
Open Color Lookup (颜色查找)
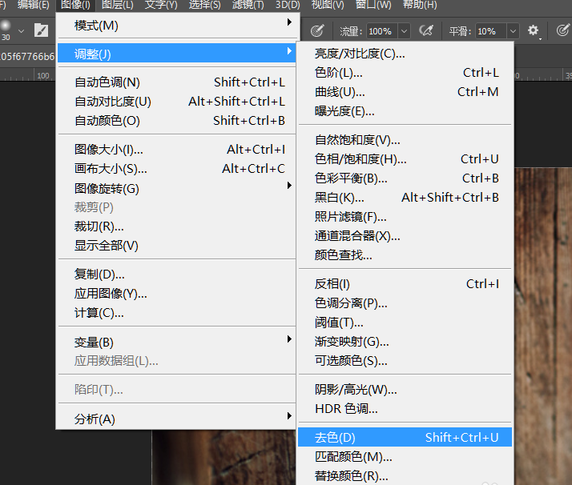click(405, 255)
